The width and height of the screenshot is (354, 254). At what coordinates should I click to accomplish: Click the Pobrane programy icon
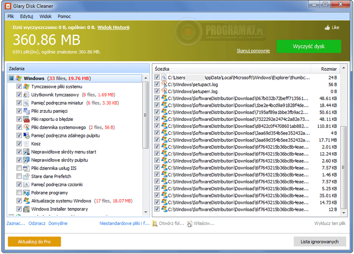pyautogui.click(x=26, y=192)
